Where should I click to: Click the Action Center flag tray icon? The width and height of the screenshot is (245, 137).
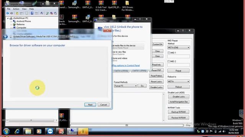pos(211,131)
